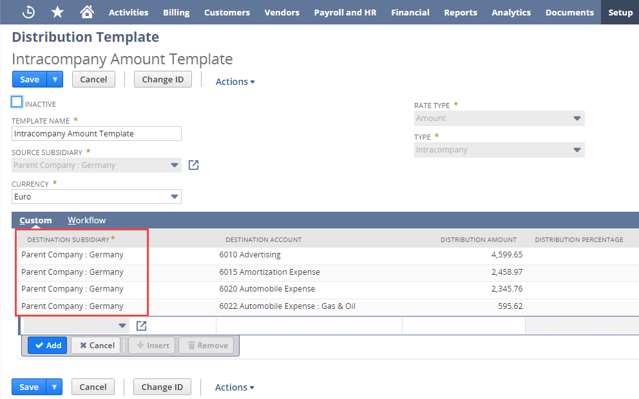Expand bottom Save button dropdown arrow

pos(54,387)
